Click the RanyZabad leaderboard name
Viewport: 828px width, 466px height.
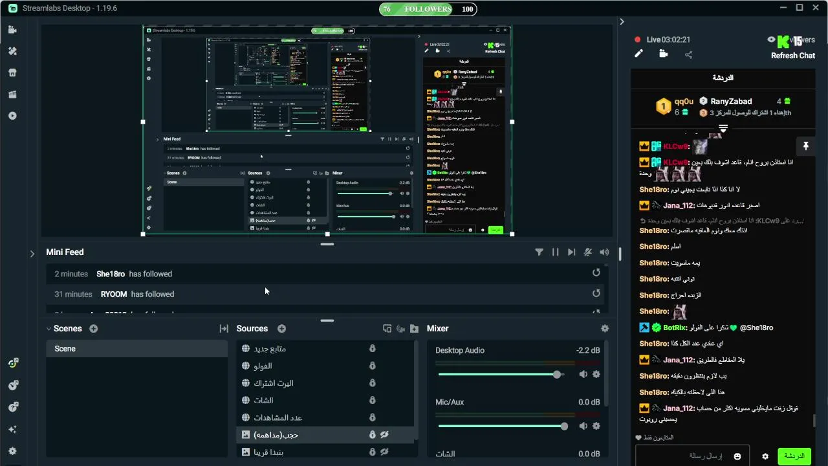coord(731,101)
